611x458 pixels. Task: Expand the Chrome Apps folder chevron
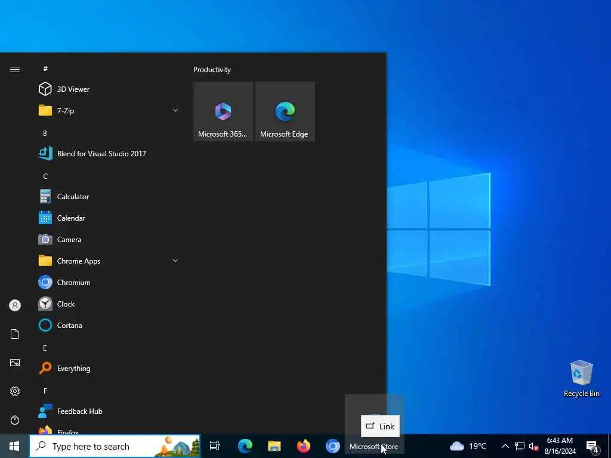tap(175, 261)
